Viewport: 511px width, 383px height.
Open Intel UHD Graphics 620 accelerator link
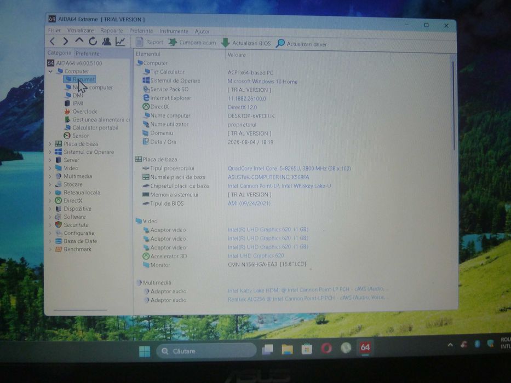[255, 256]
